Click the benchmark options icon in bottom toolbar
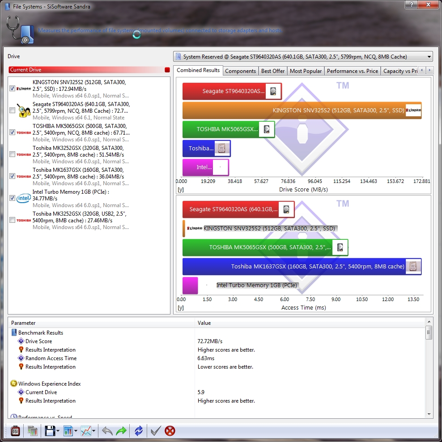This screenshot has width=442, height=442. (x=15, y=431)
